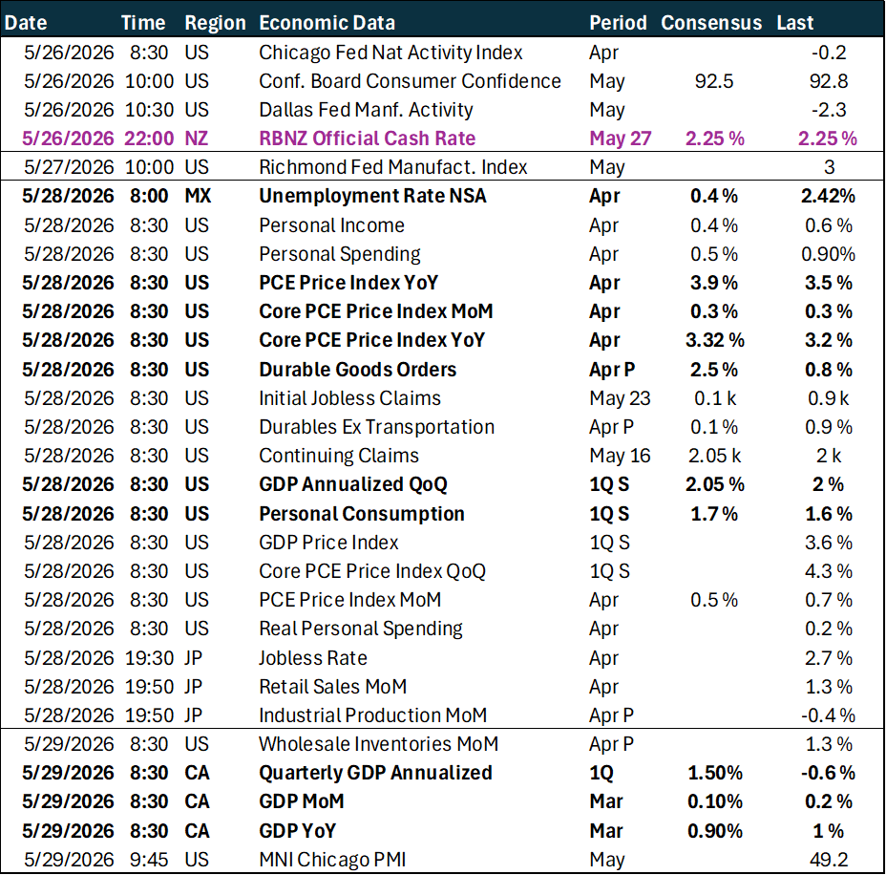Click Consumer Confidence consensus value 92.5
Screen dimensions: 886x875
713,81
